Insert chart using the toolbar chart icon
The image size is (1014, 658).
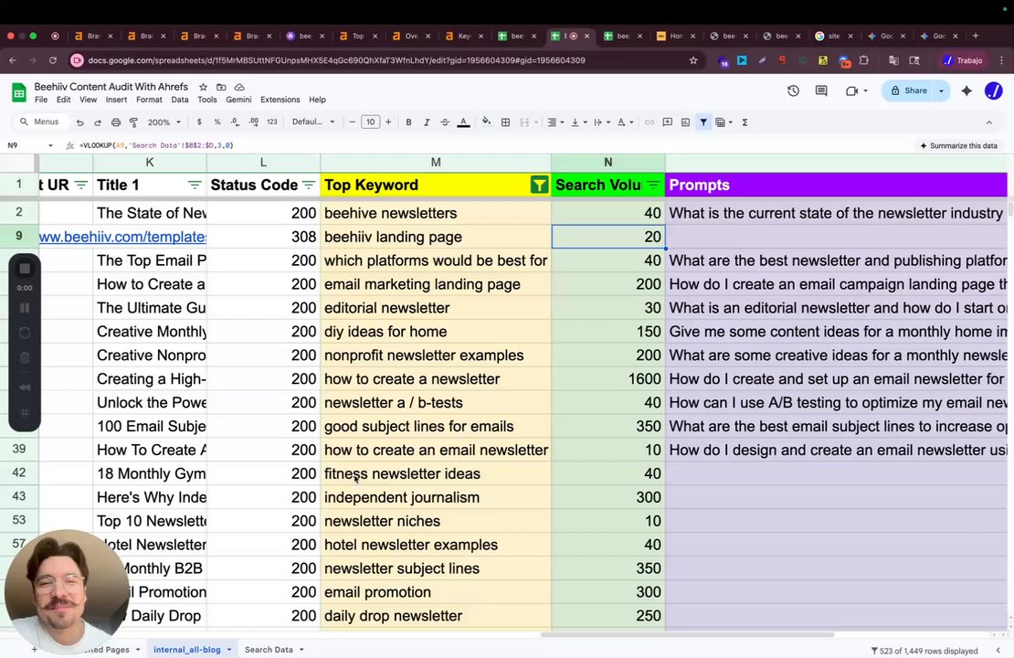pyautogui.click(x=685, y=122)
